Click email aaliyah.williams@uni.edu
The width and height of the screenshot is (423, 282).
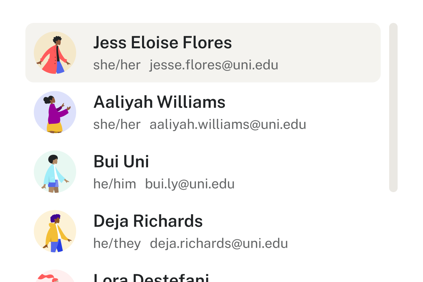point(228,124)
